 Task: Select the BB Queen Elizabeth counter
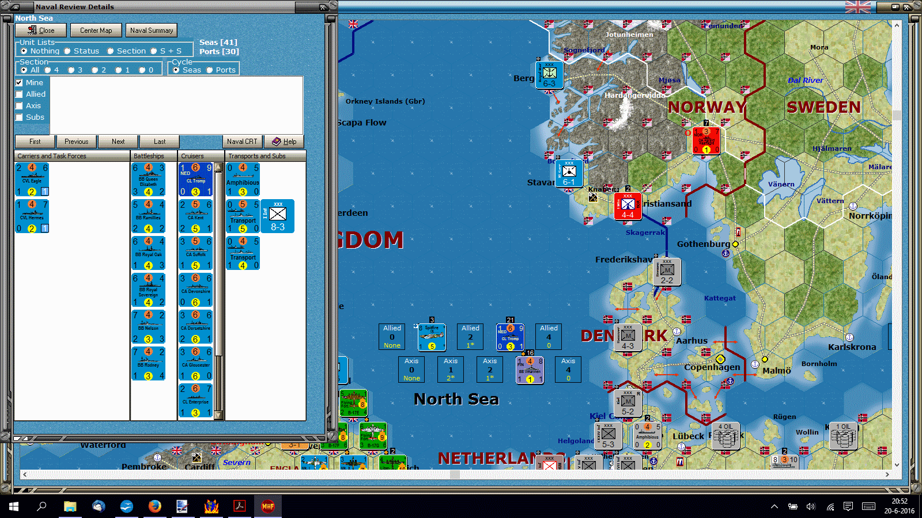(149, 180)
